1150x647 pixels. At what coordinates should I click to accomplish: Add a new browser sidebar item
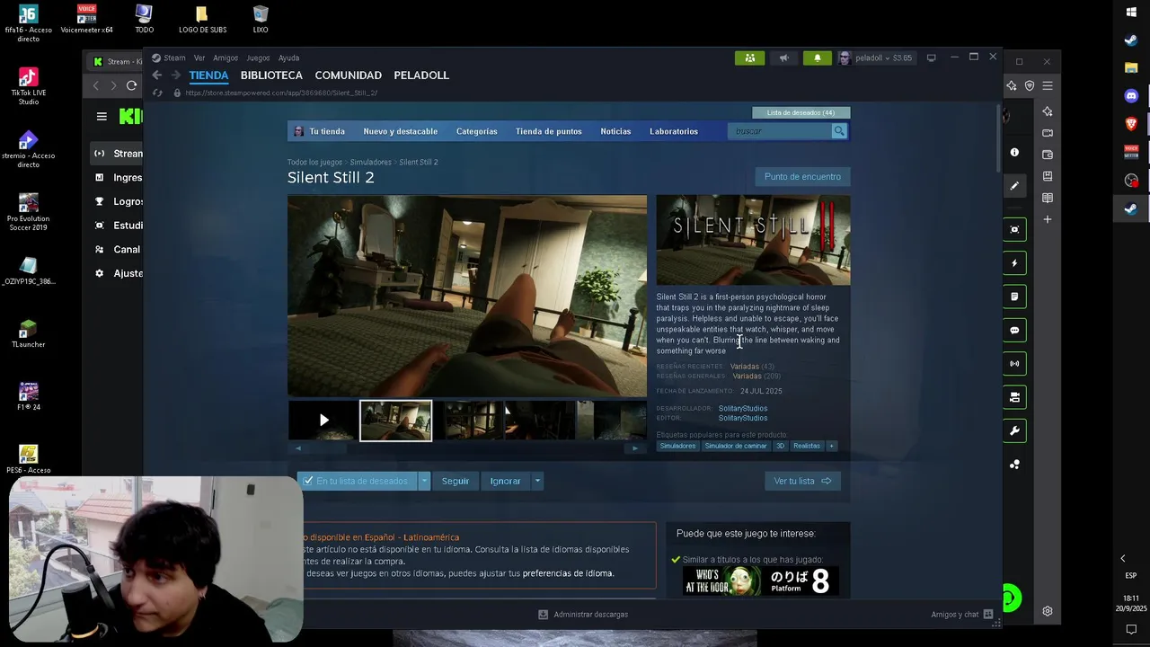point(1048,219)
